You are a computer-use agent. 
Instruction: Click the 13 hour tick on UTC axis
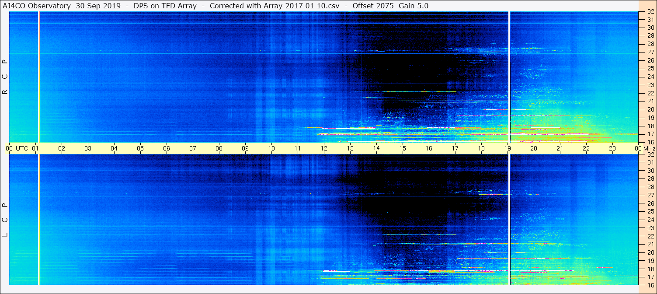click(x=350, y=148)
